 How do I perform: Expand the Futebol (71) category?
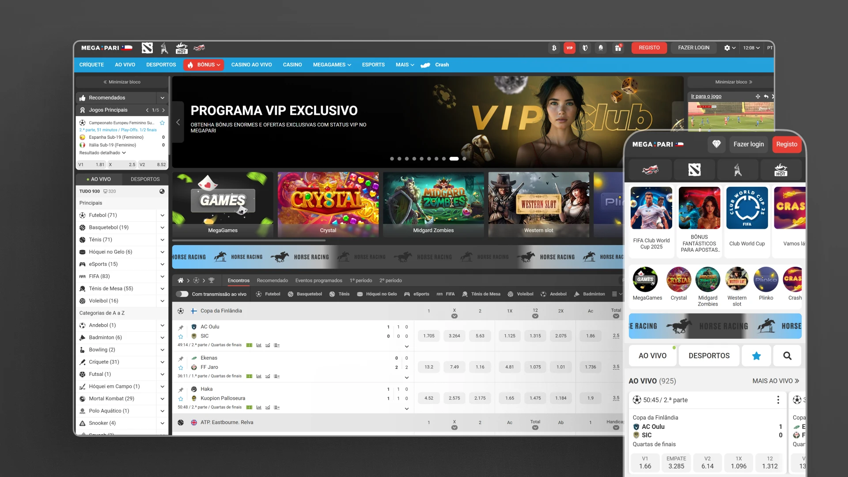[x=162, y=216]
